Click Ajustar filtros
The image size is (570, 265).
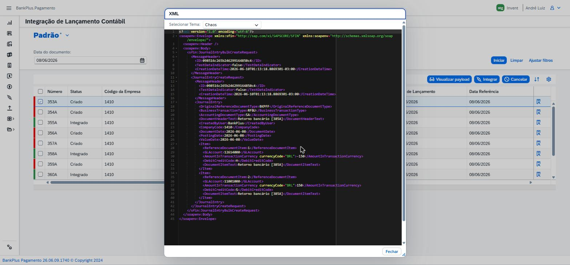pos(541,60)
